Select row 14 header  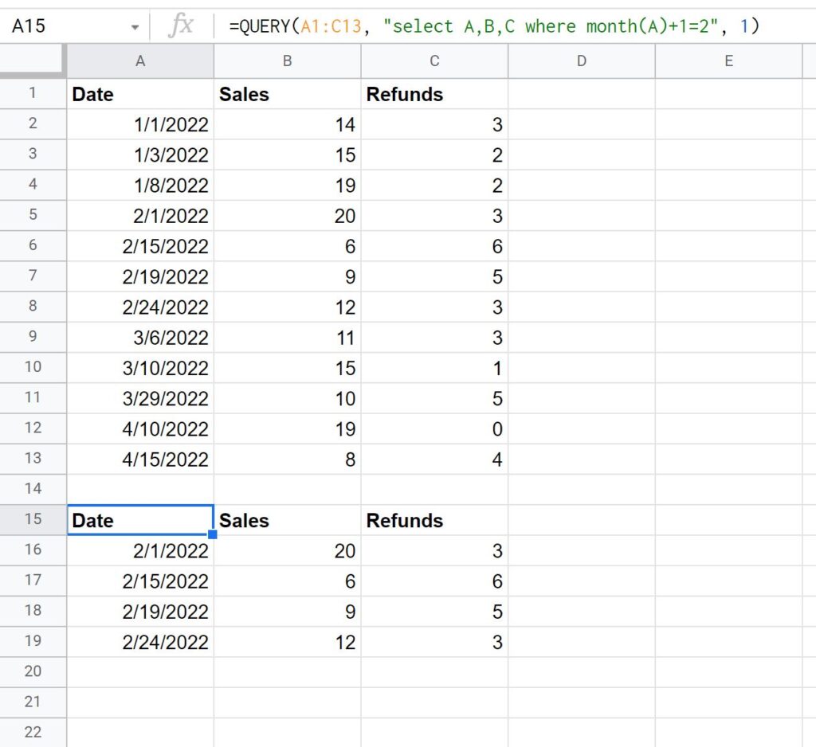pyautogui.click(x=33, y=489)
